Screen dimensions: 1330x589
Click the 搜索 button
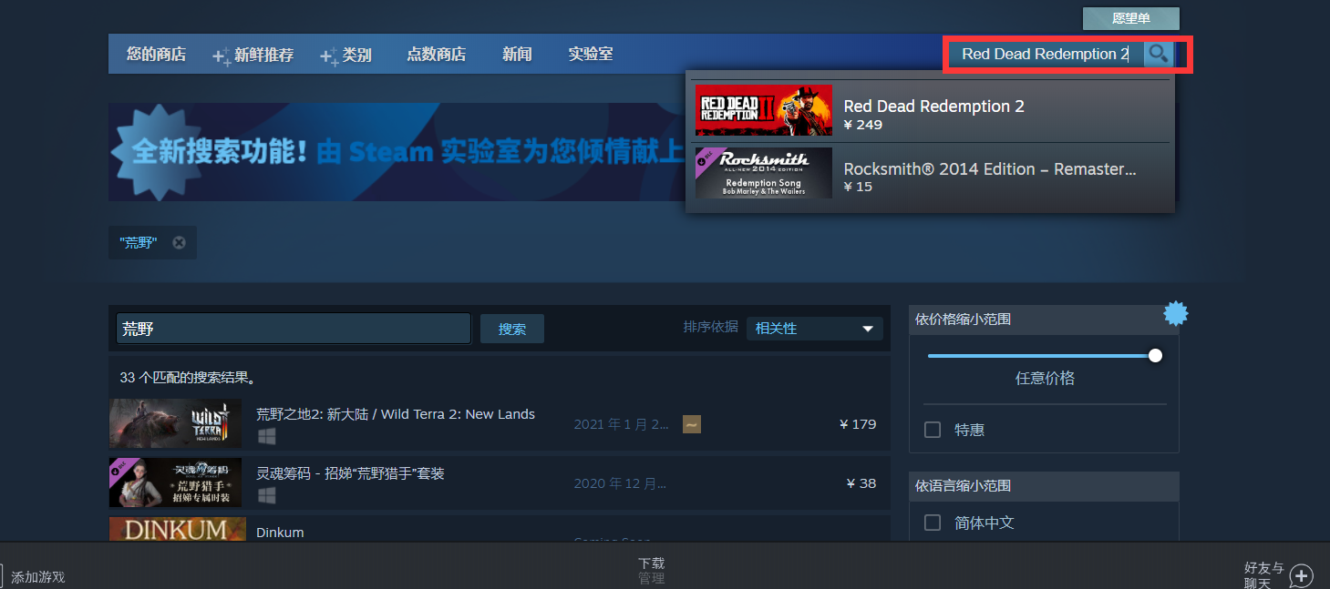(x=512, y=329)
